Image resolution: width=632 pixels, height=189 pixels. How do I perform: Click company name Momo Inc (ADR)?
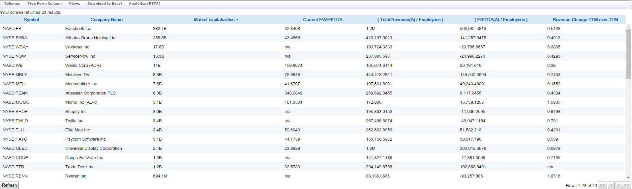(81, 102)
